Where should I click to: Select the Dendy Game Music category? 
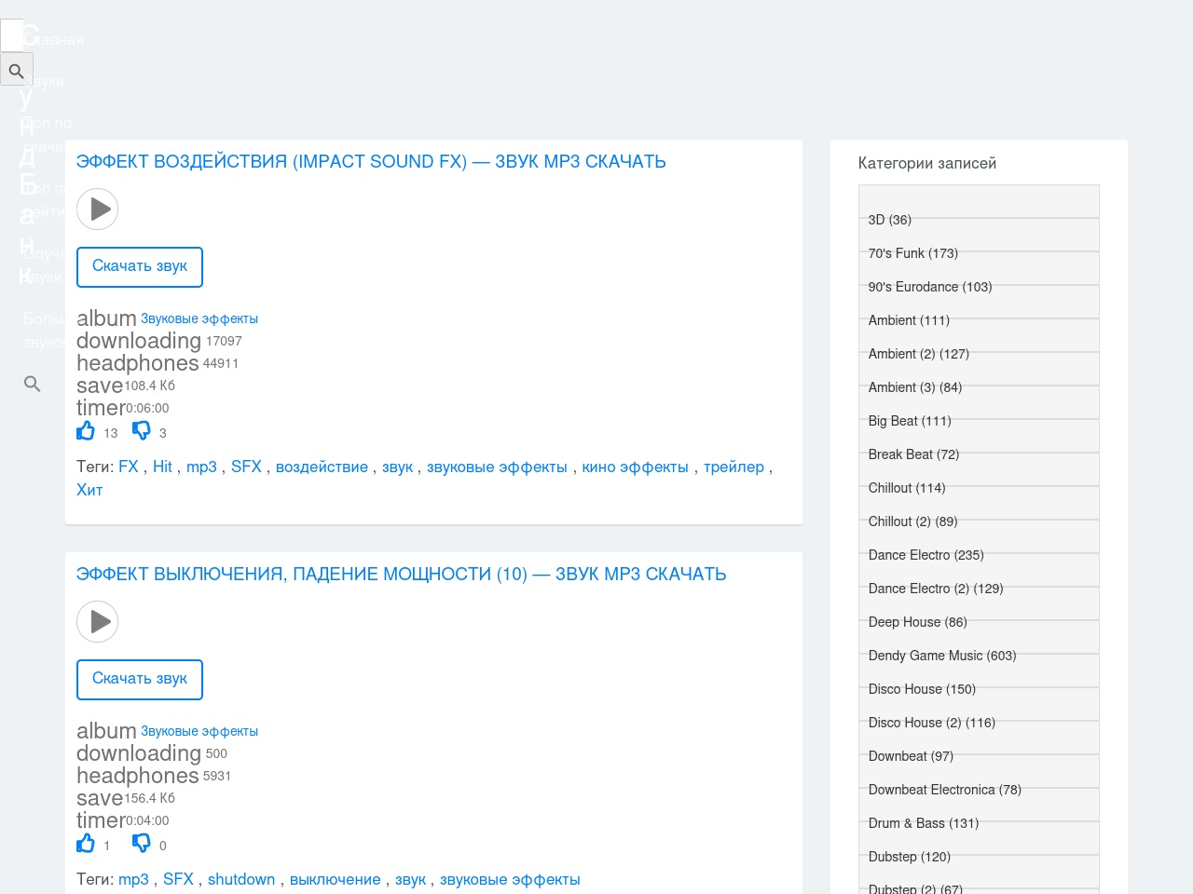coord(942,656)
